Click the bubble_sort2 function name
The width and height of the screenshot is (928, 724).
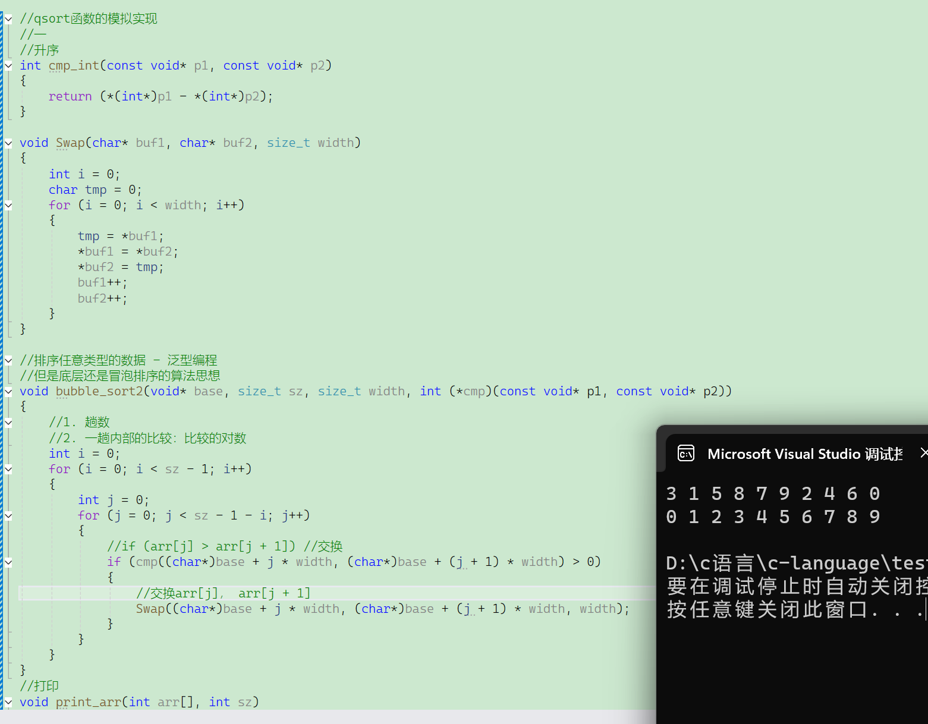click(x=99, y=391)
